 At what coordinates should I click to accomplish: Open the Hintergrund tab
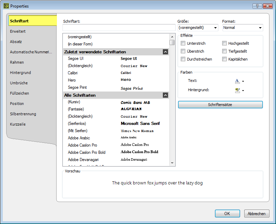[20, 73]
